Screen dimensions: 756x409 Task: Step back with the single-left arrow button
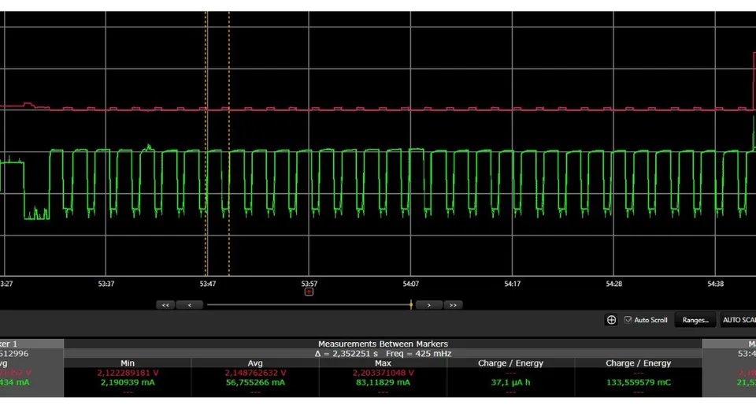[x=190, y=305]
